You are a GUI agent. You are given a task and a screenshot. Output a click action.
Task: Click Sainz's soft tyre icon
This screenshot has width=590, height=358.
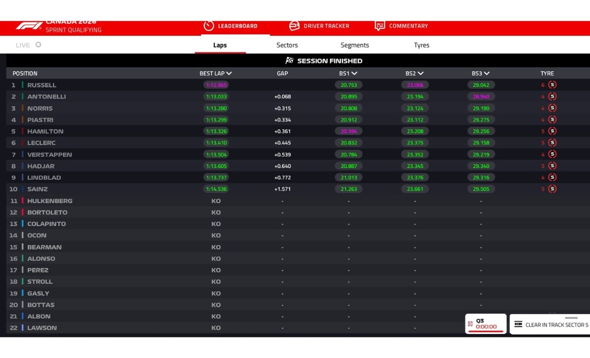(x=552, y=189)
